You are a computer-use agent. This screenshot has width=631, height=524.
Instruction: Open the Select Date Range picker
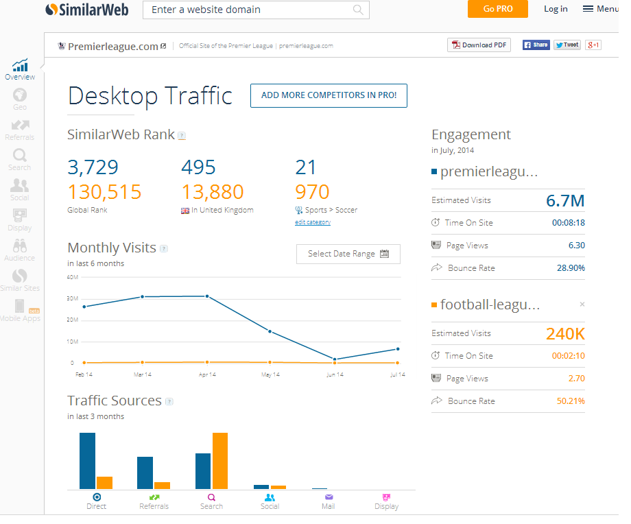pyautogui.click(x=348, y=254)
